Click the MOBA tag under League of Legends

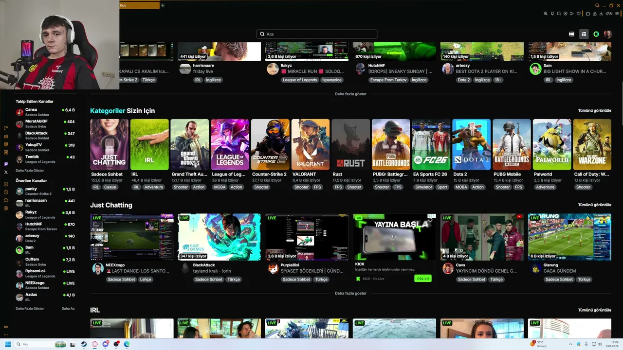(x=220, y=187)
